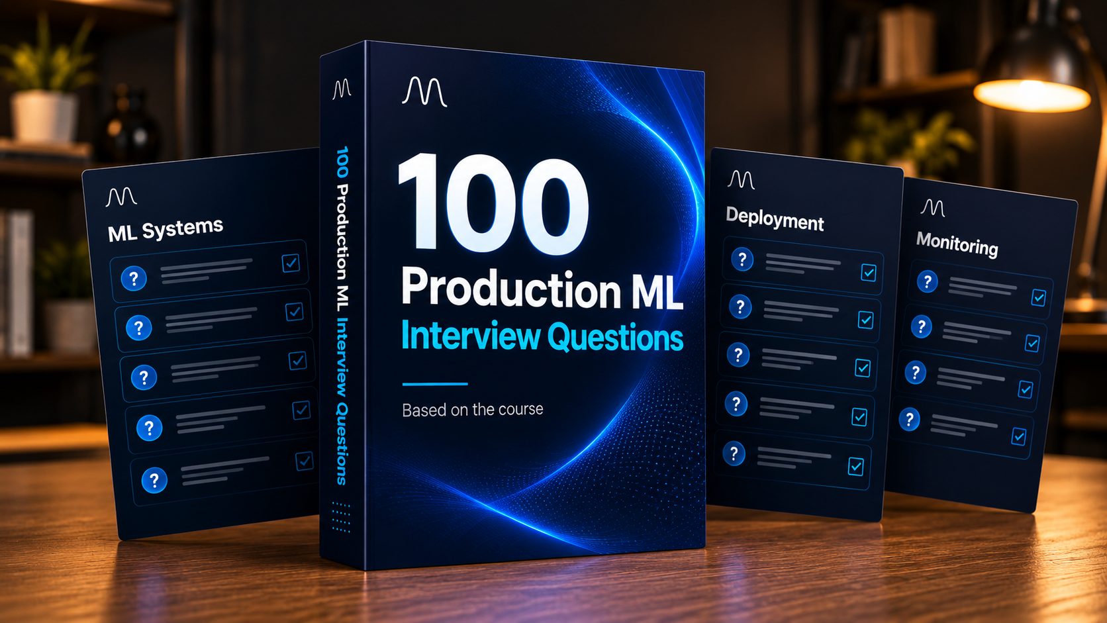This screenshot has width=1107, height=623.
Task: Toggle the bottom checkbox on the Monitoring card
Action: [1019, 436]
